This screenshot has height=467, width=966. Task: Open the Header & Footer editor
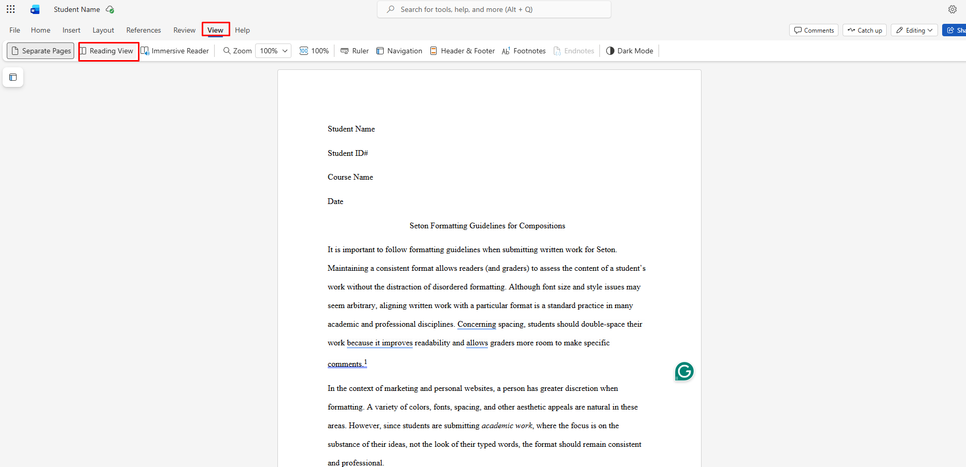tap(463, 51)
